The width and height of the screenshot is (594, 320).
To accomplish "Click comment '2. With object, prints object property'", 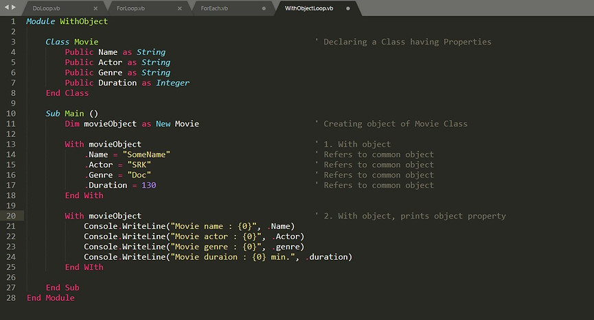I will [x=410, y=216].
